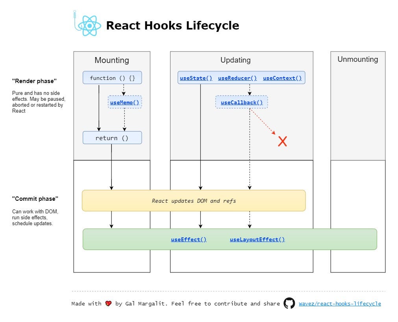The height and width of the screenshot is (322, 398).
Task: Open the useEffect() link
Action: 189,240
